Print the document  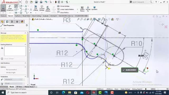click(x=41, y=2)
